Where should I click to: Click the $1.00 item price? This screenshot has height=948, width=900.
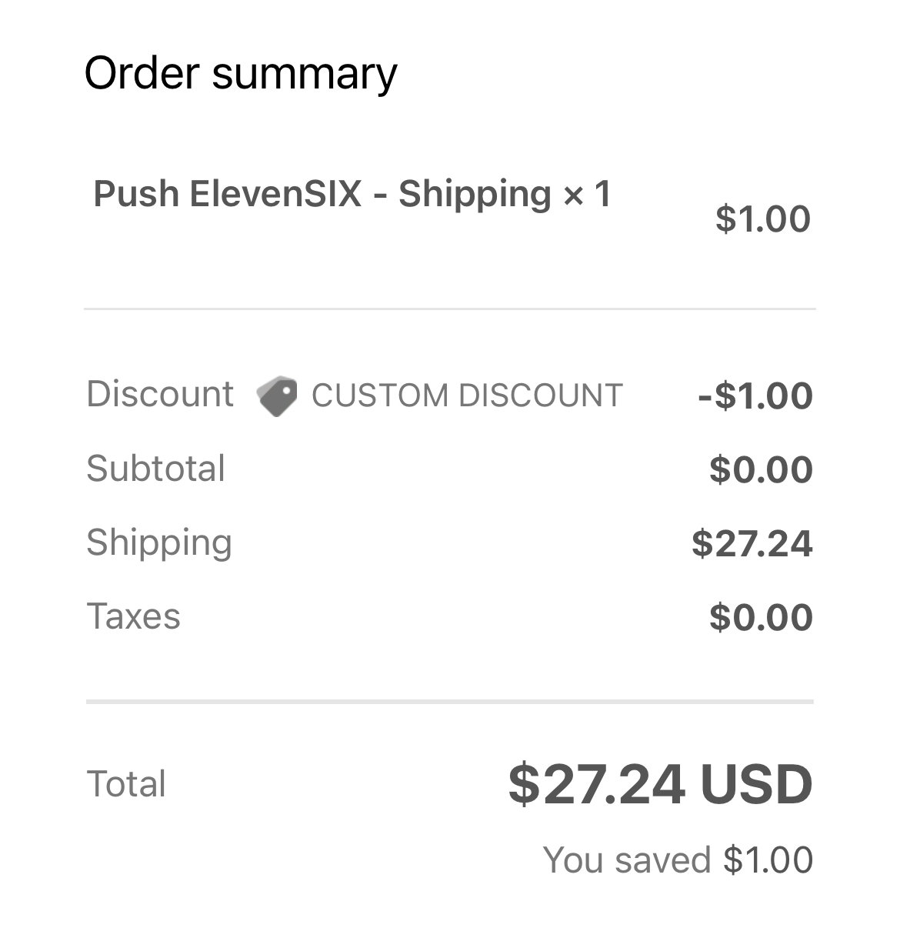click(x=763, y=219)
